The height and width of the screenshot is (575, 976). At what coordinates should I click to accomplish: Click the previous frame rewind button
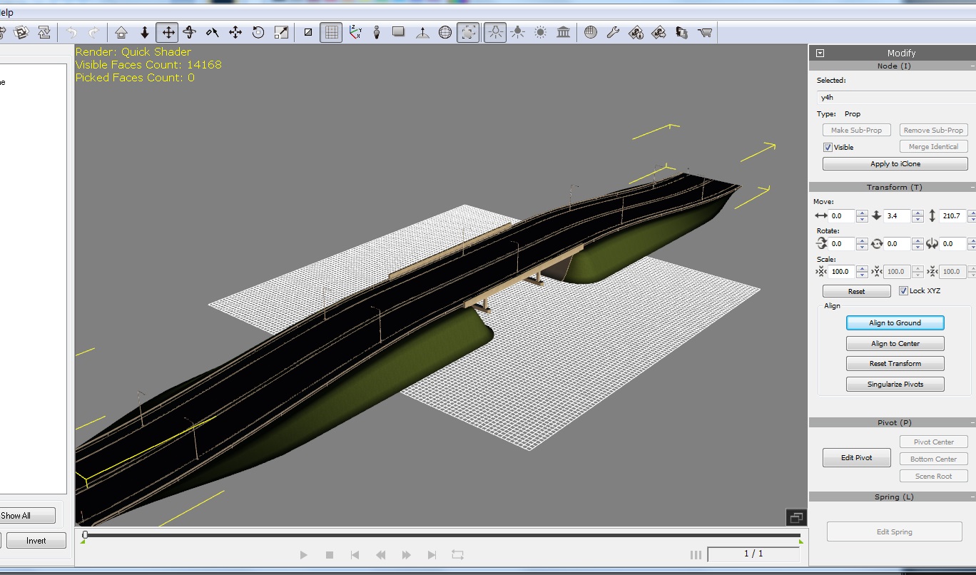(381, 555)
